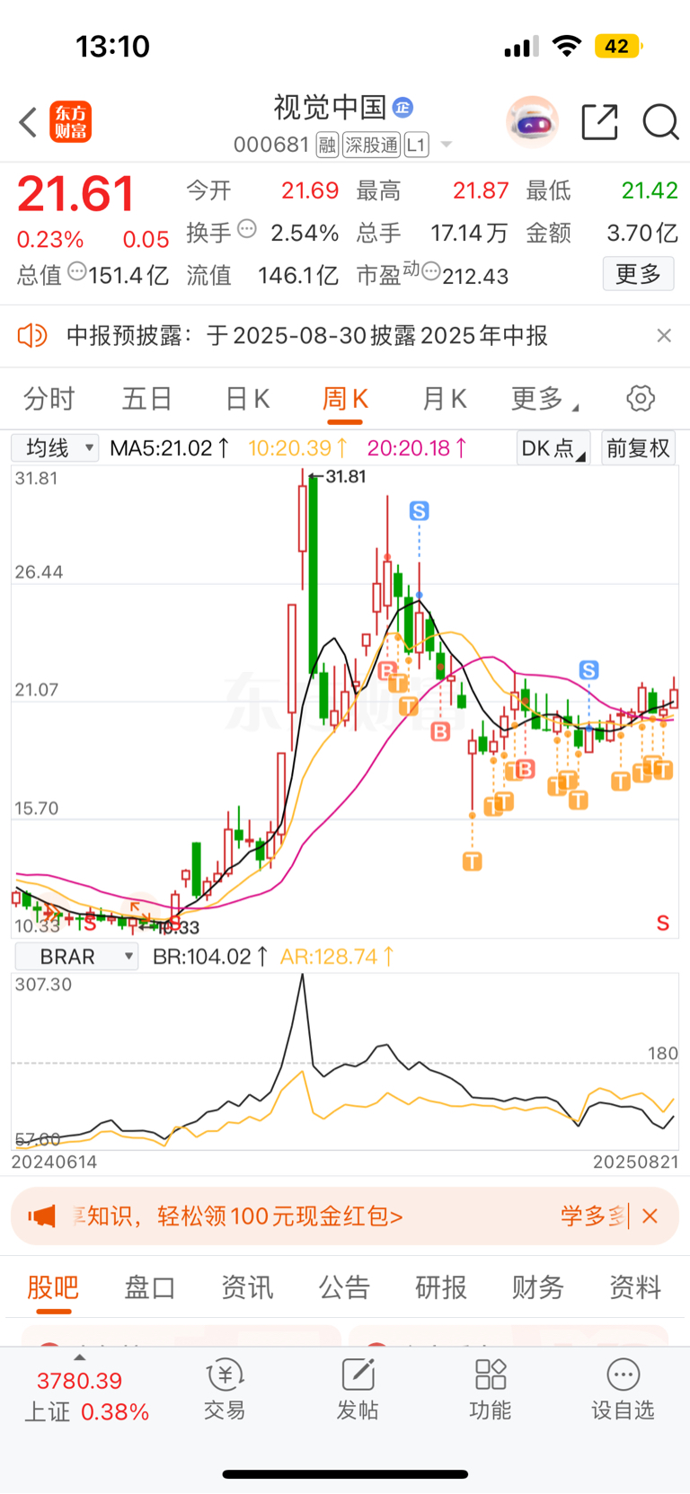Switch to the 公告 tab
The width and height of the screenshot is (690, 1494).
click(344, 1287)
